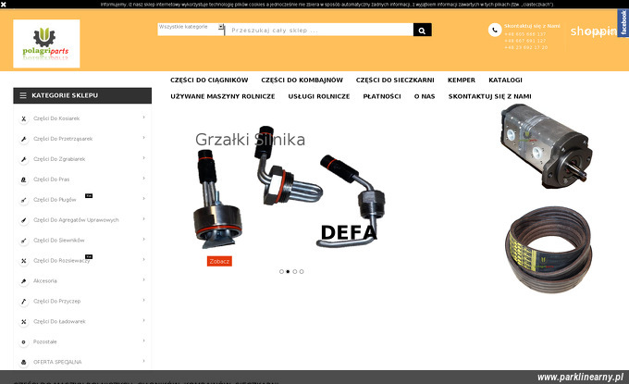Viewport: 629px width, 384px height.
Task: Click icon beside Części Do Zgrabiarek
Action: [24, 159]
